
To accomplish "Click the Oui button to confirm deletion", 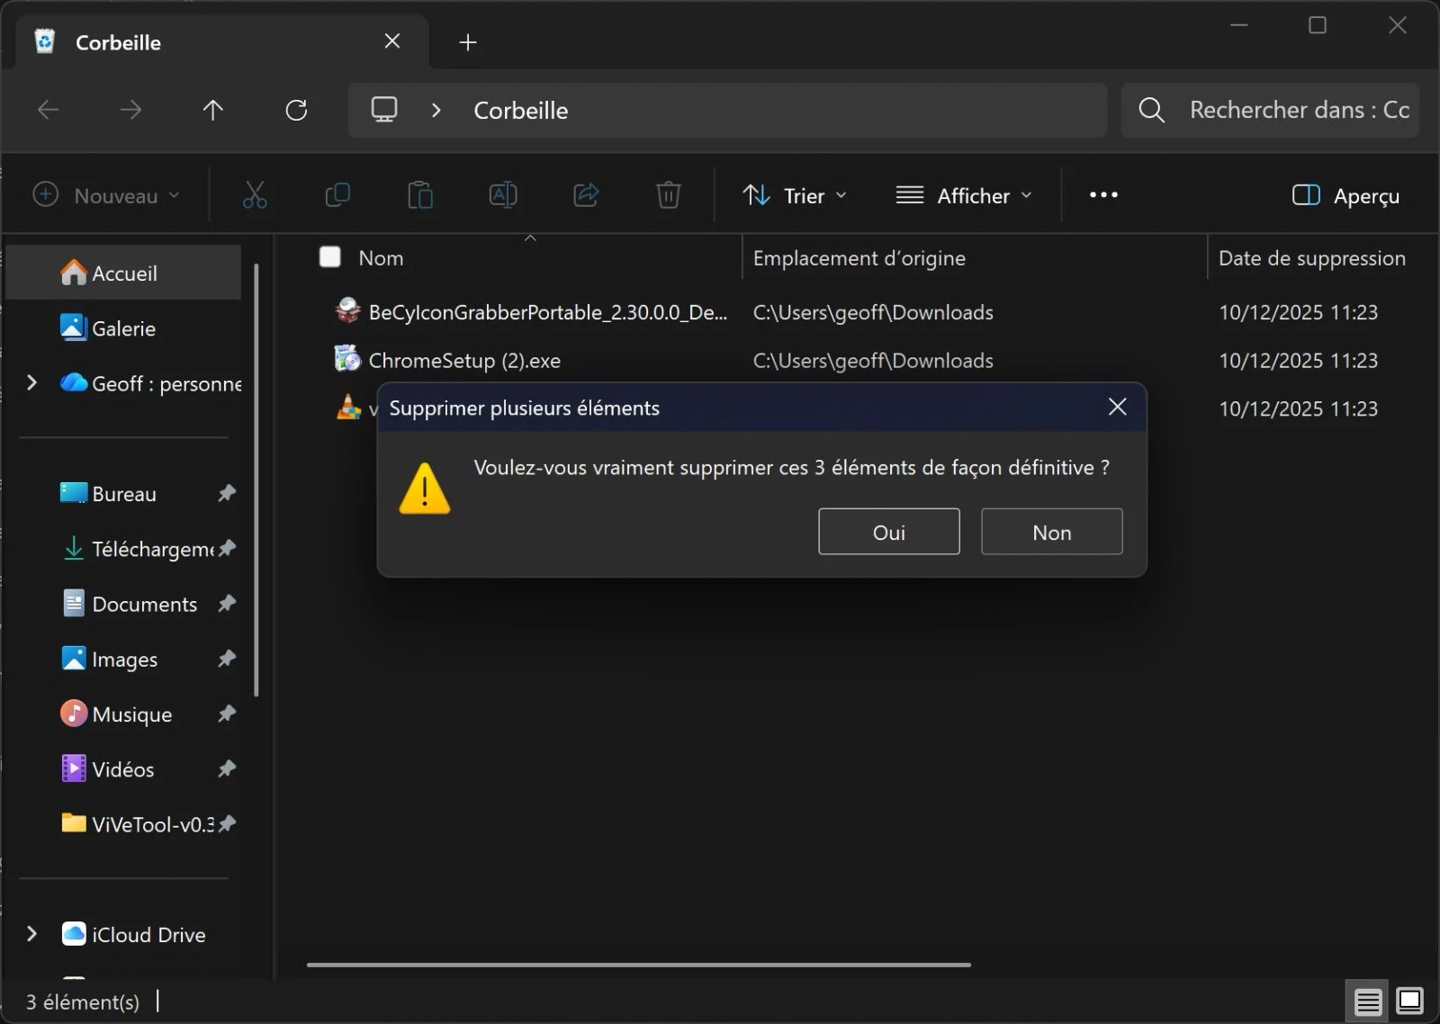I will click(x=888, y=532).
